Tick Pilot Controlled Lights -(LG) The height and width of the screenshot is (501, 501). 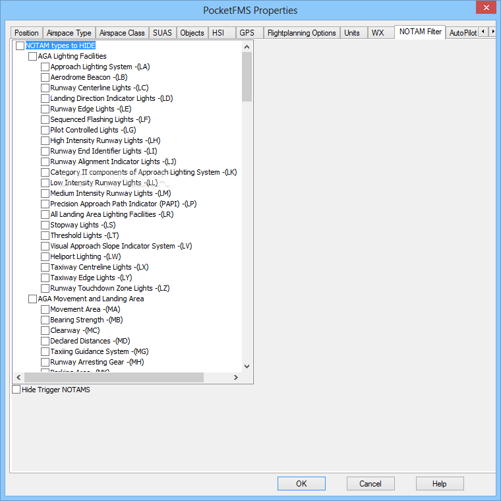point(45,130)
